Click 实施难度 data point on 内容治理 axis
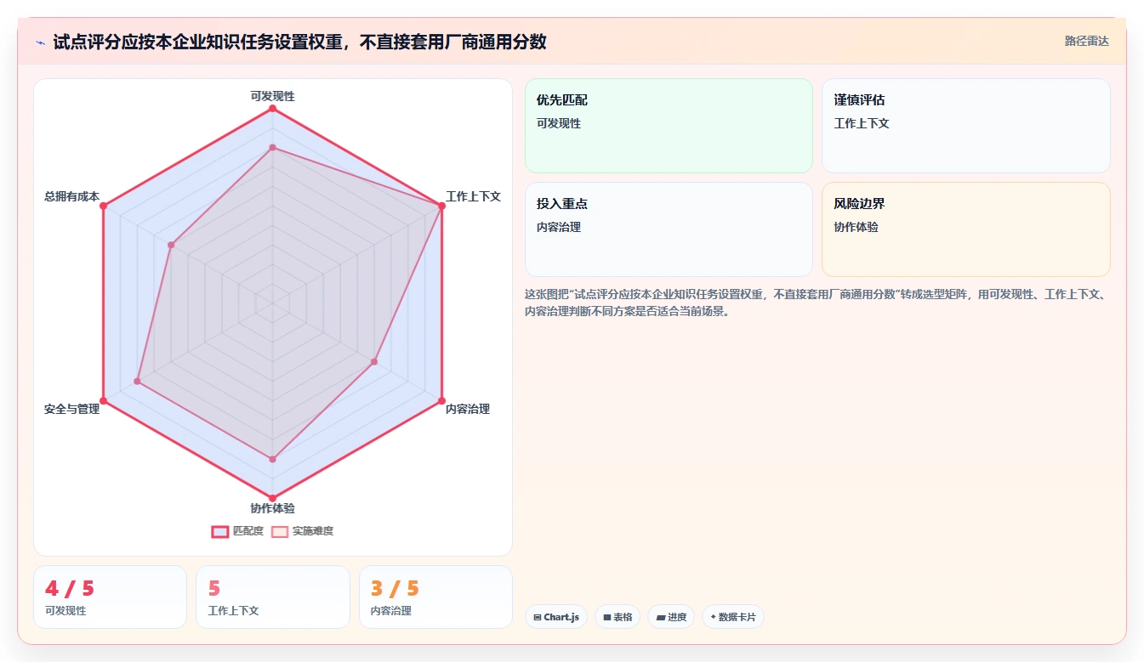 [x=373, y=362]
